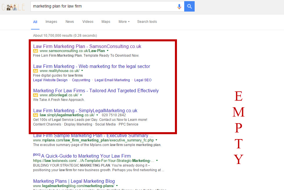Open A Quick-Guide to Marketing Your Law Firm
This screenshot has width=284, height=190.
pyautogui.click(x=86, y=156)
